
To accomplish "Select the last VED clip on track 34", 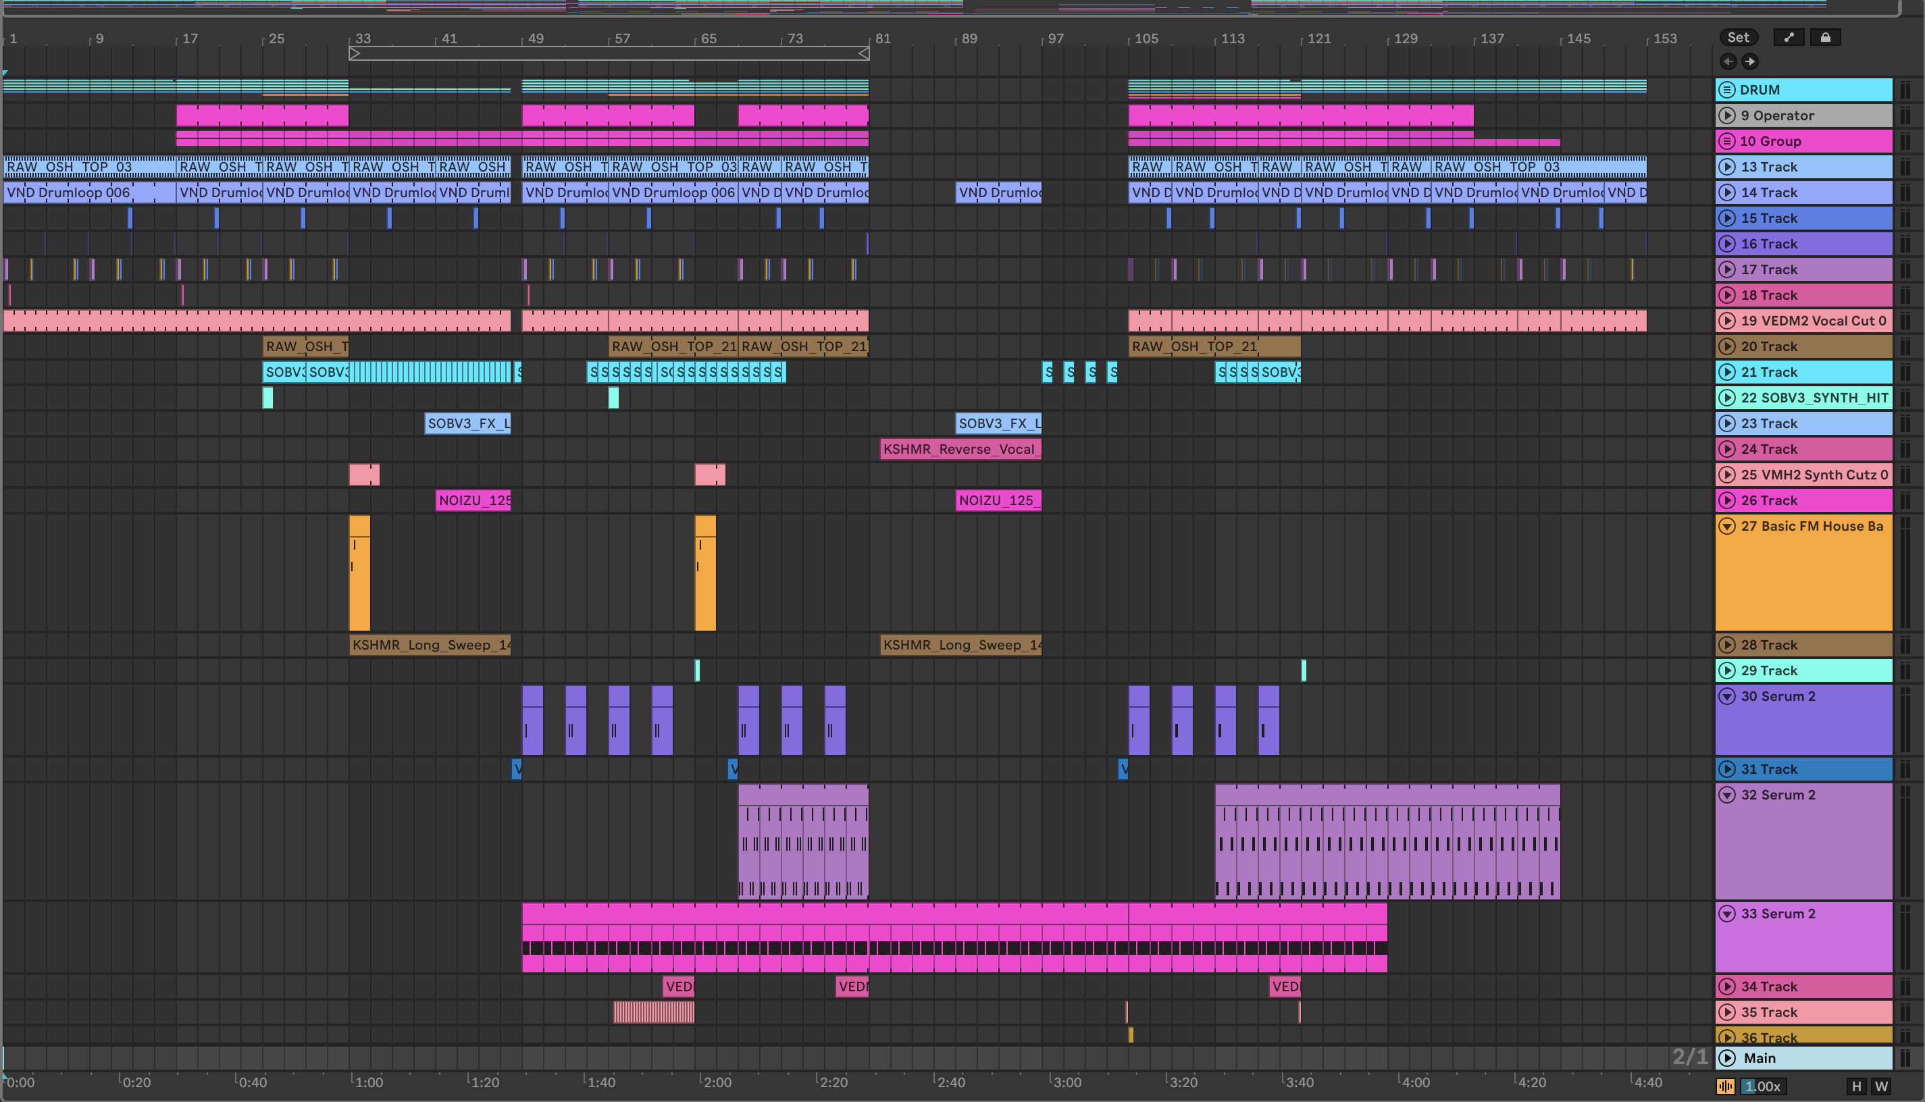I will [x=1285, y=987].
